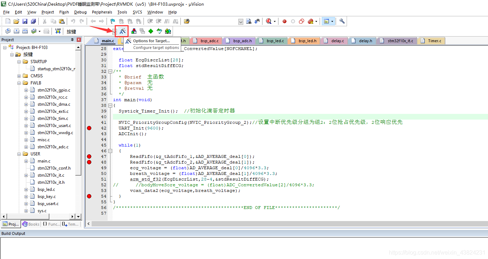
Task: Click the Paste clipboard icon
Action: (x=62, y=21)
